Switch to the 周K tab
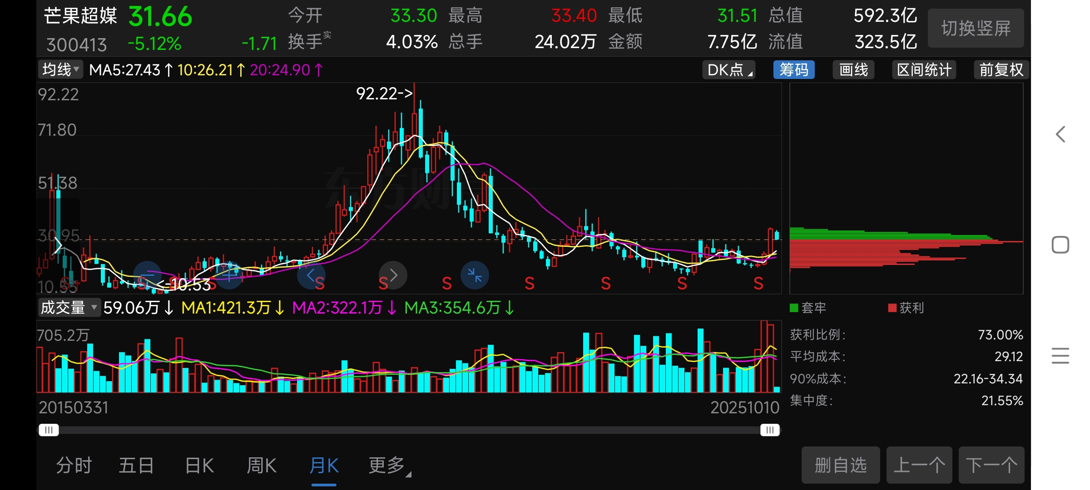The height and width of the screenshot is (490, 1090). pyautogui.click(x=261, y=465)
